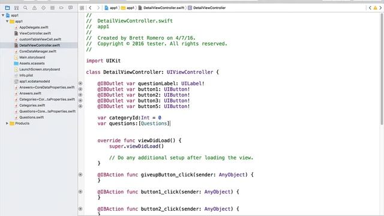Click the UILabel! type text
Screen dimensions: 384x216
tap(193, 83)
